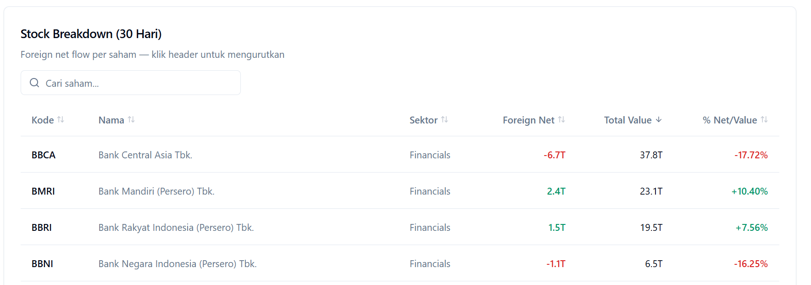811x285 pixels.
Task: Type in the Cari saham search field
Action: (x=138, y=83)
